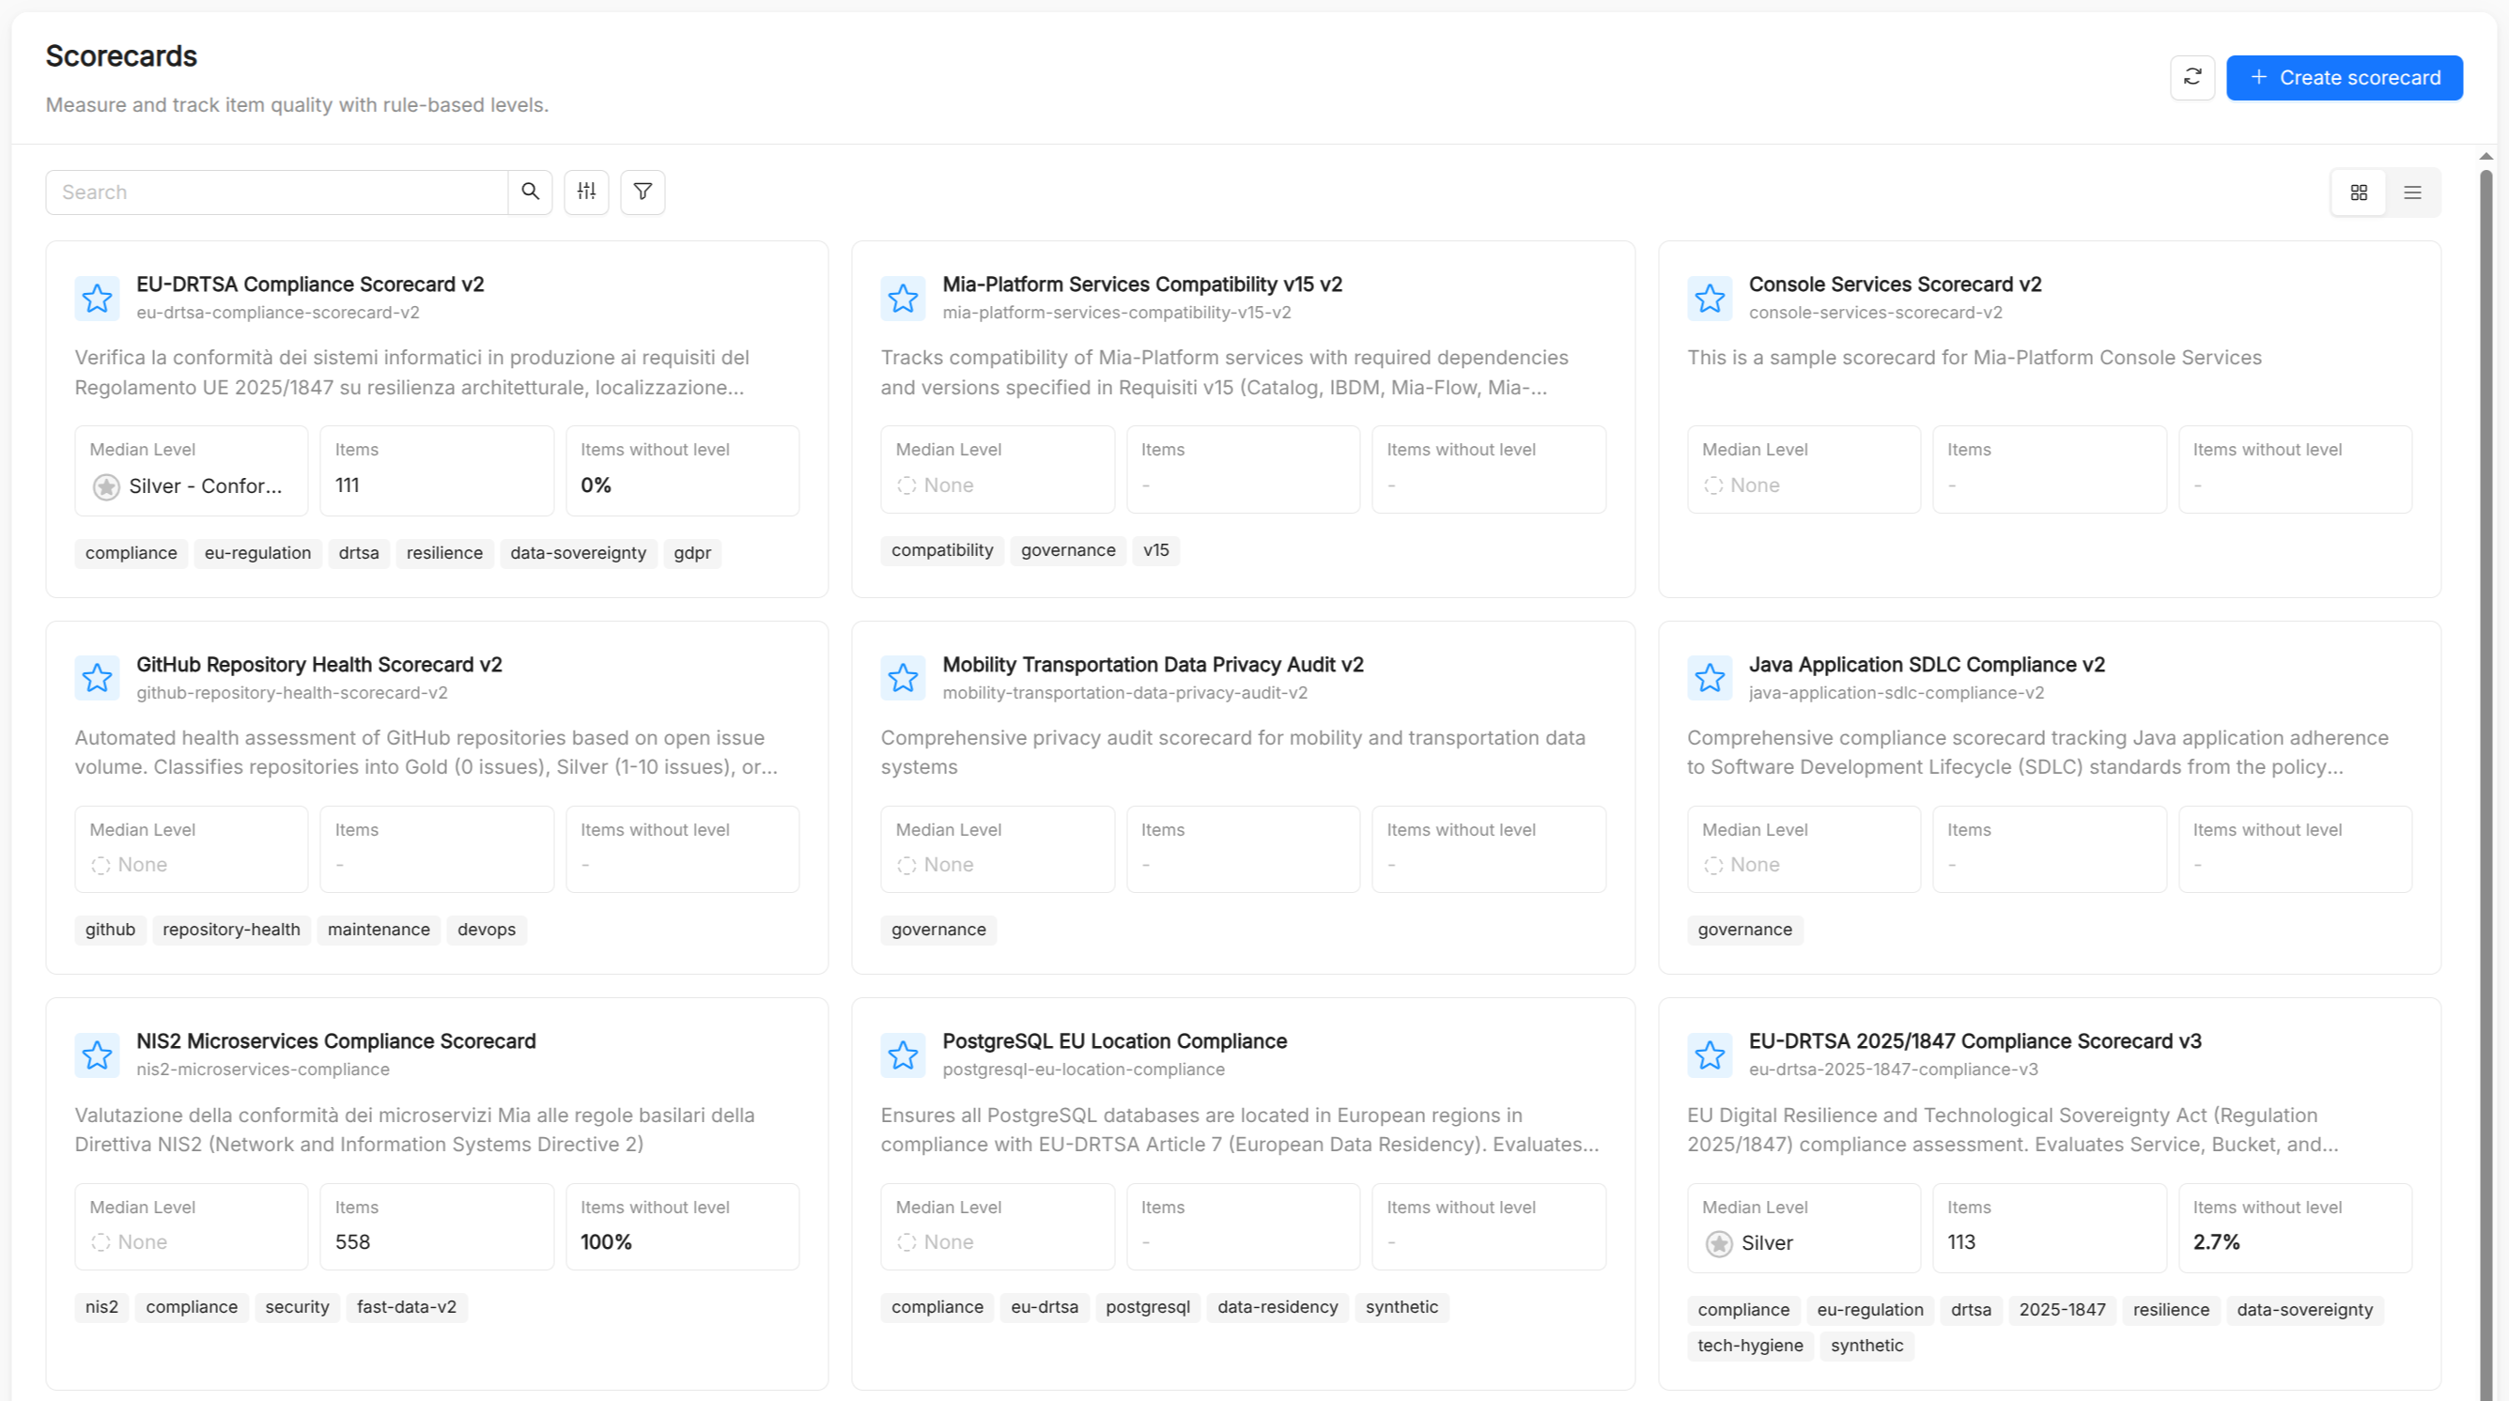
Task: Switch to list view
Action: (x=2412, y=192)
